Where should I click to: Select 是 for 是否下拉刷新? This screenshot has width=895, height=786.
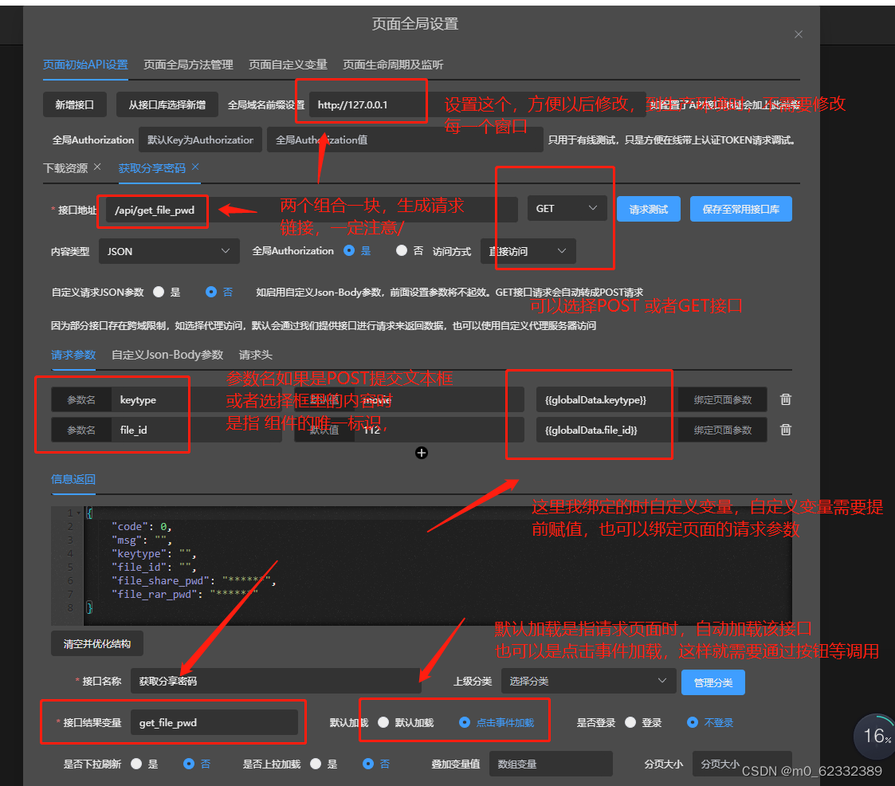point(136,764)
